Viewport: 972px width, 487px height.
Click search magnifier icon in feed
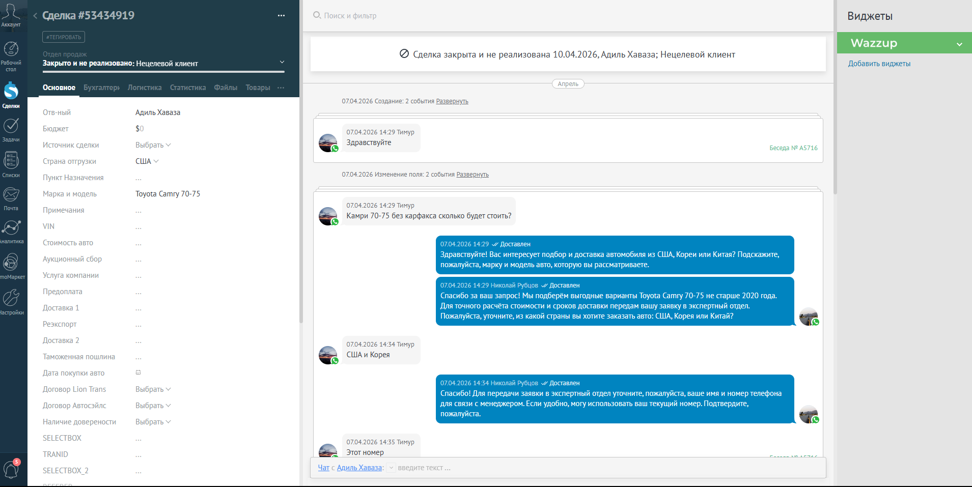pyautogui.click(x=317, y=15)
